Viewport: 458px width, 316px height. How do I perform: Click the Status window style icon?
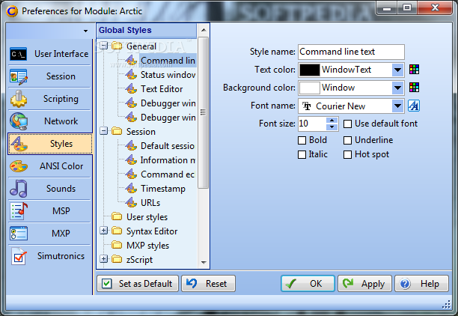click(131, 75)
